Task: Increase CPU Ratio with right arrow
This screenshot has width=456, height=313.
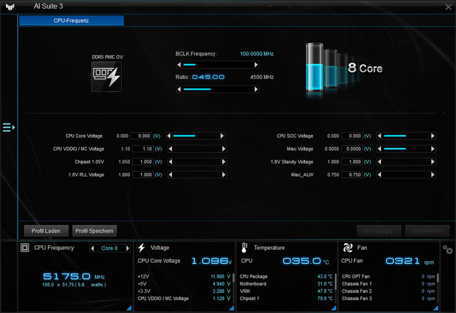Action: click(x=256, y=89)
